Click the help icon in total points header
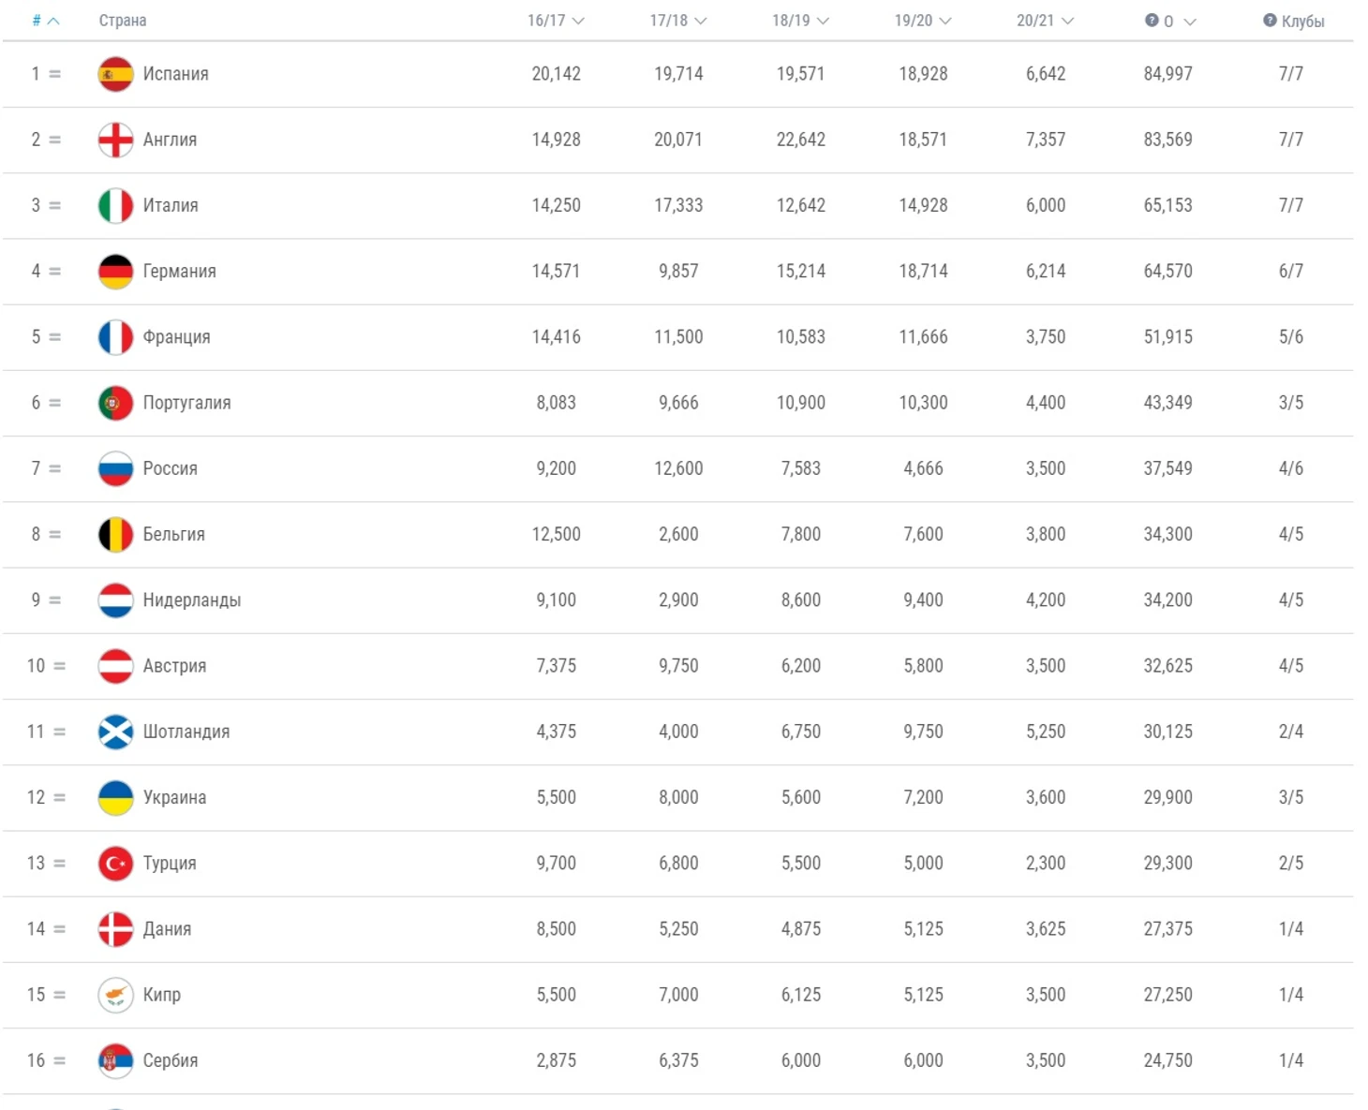Image resolution: width=1368 pixels, height=1110 pixels. [x=1152, y=21]
